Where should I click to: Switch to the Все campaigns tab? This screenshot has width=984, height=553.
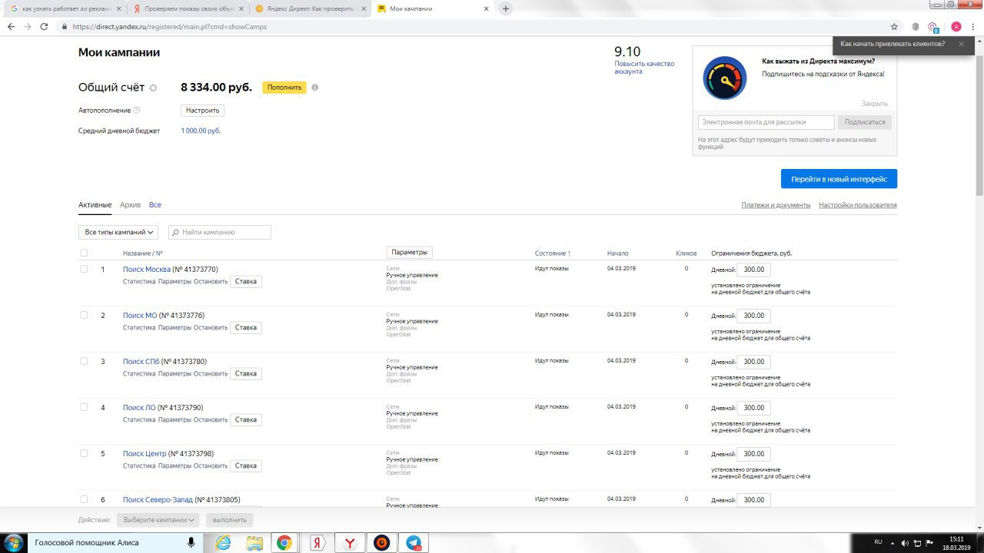[x=155, y=205]
